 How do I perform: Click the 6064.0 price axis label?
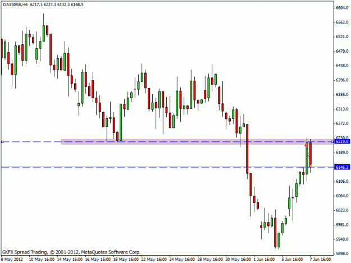[342, 196]
